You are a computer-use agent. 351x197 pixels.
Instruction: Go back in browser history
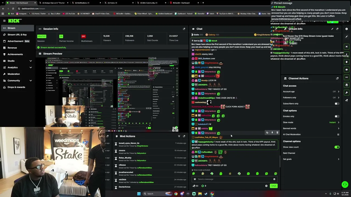click(3, 8)
